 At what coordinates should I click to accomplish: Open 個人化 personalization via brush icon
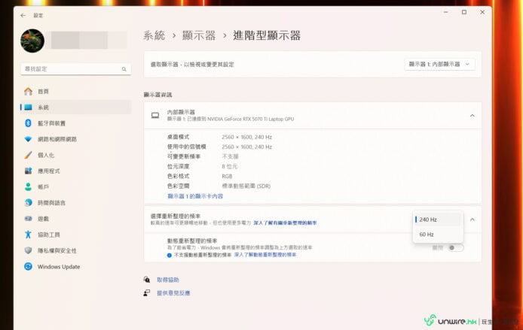click(29, 155)
